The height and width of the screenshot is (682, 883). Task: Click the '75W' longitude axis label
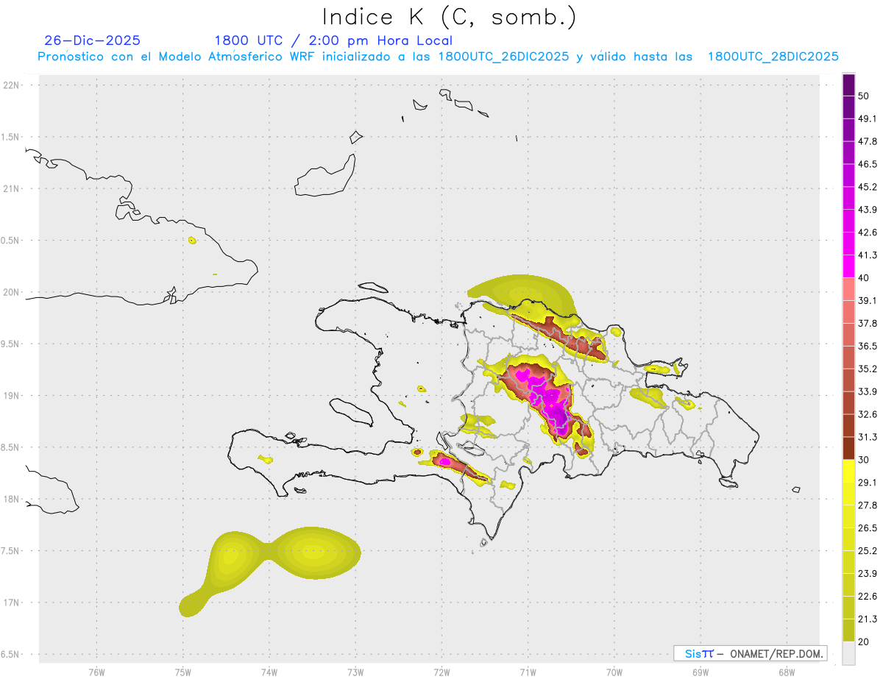pyautogui.click(x=182, y=672)
